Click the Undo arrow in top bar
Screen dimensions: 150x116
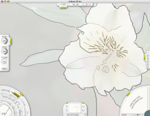coord(74,4)
